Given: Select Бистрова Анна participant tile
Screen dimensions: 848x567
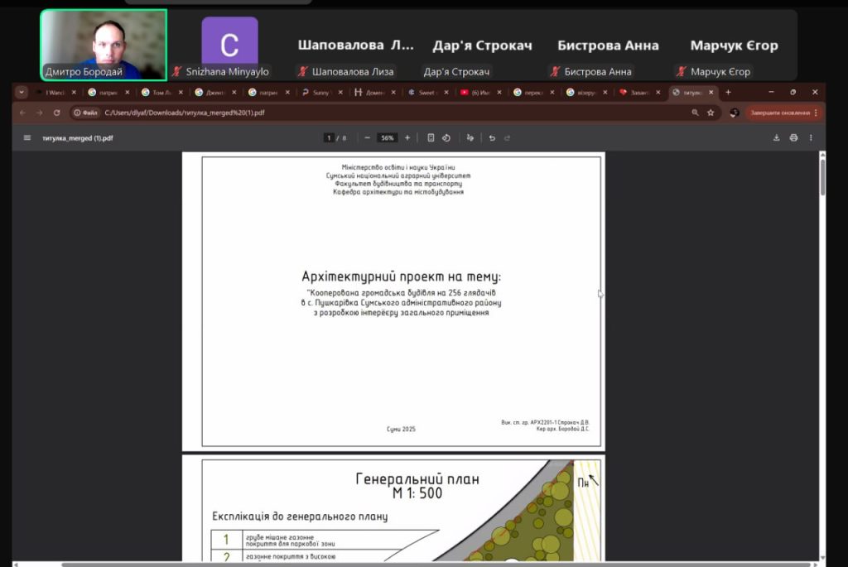Looking at the screenshot, I should pos(608,46).
